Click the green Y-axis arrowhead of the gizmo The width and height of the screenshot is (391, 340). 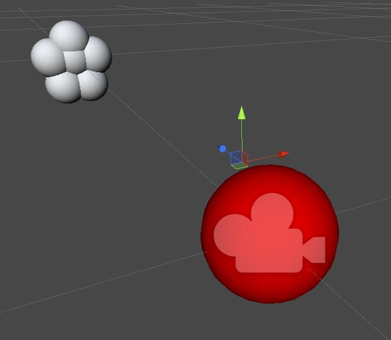coord(241,113)
